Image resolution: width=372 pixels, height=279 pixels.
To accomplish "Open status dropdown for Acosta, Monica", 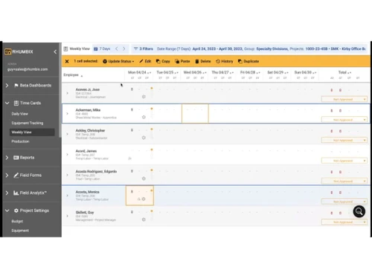I will point(344,202).
